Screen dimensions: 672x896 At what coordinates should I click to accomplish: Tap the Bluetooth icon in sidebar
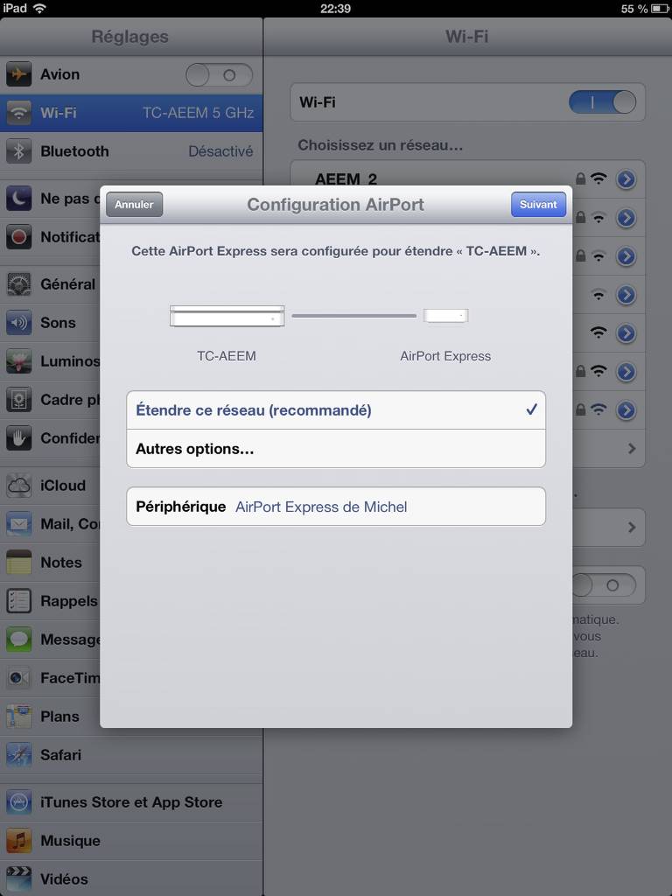[x=19, y=151]
